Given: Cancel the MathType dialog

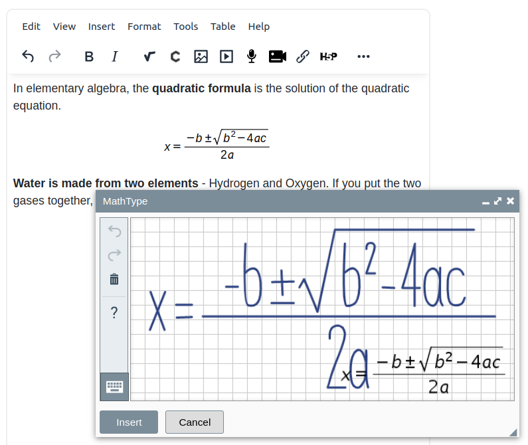Looking at the screenshot, I should (195, 422).
